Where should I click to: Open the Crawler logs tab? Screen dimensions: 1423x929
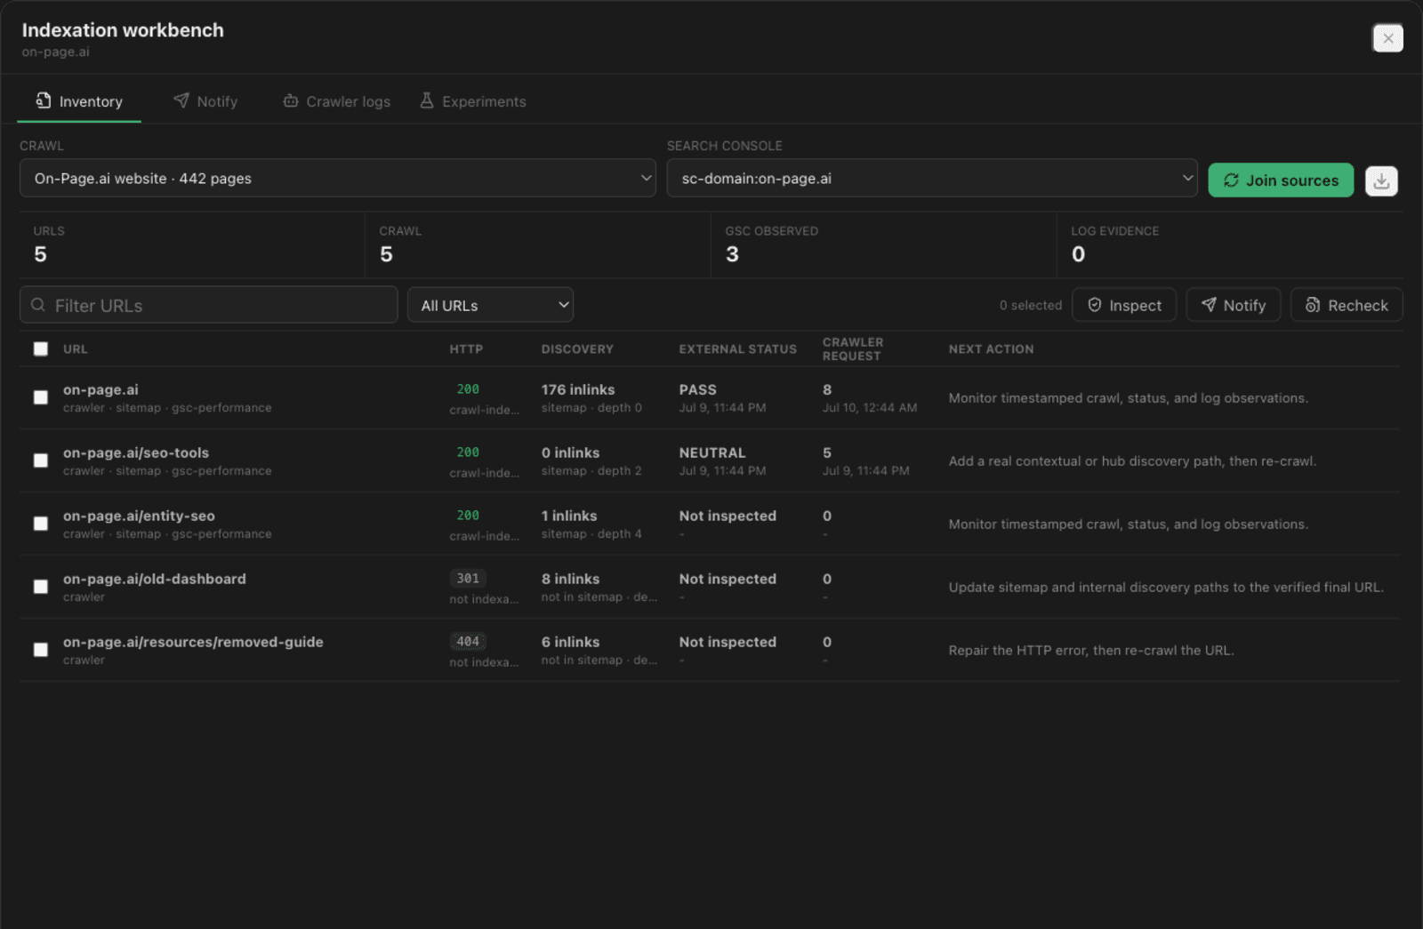337,101
